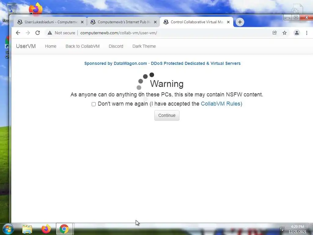Image resolution: width=313 pixels, height=235 pixels.
Task: Click the address bar URL
Action: point(119,33)
